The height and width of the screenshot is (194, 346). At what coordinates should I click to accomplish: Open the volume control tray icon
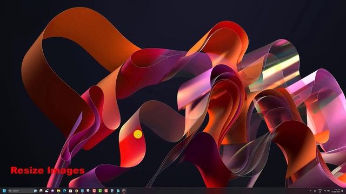pos(328,191)
